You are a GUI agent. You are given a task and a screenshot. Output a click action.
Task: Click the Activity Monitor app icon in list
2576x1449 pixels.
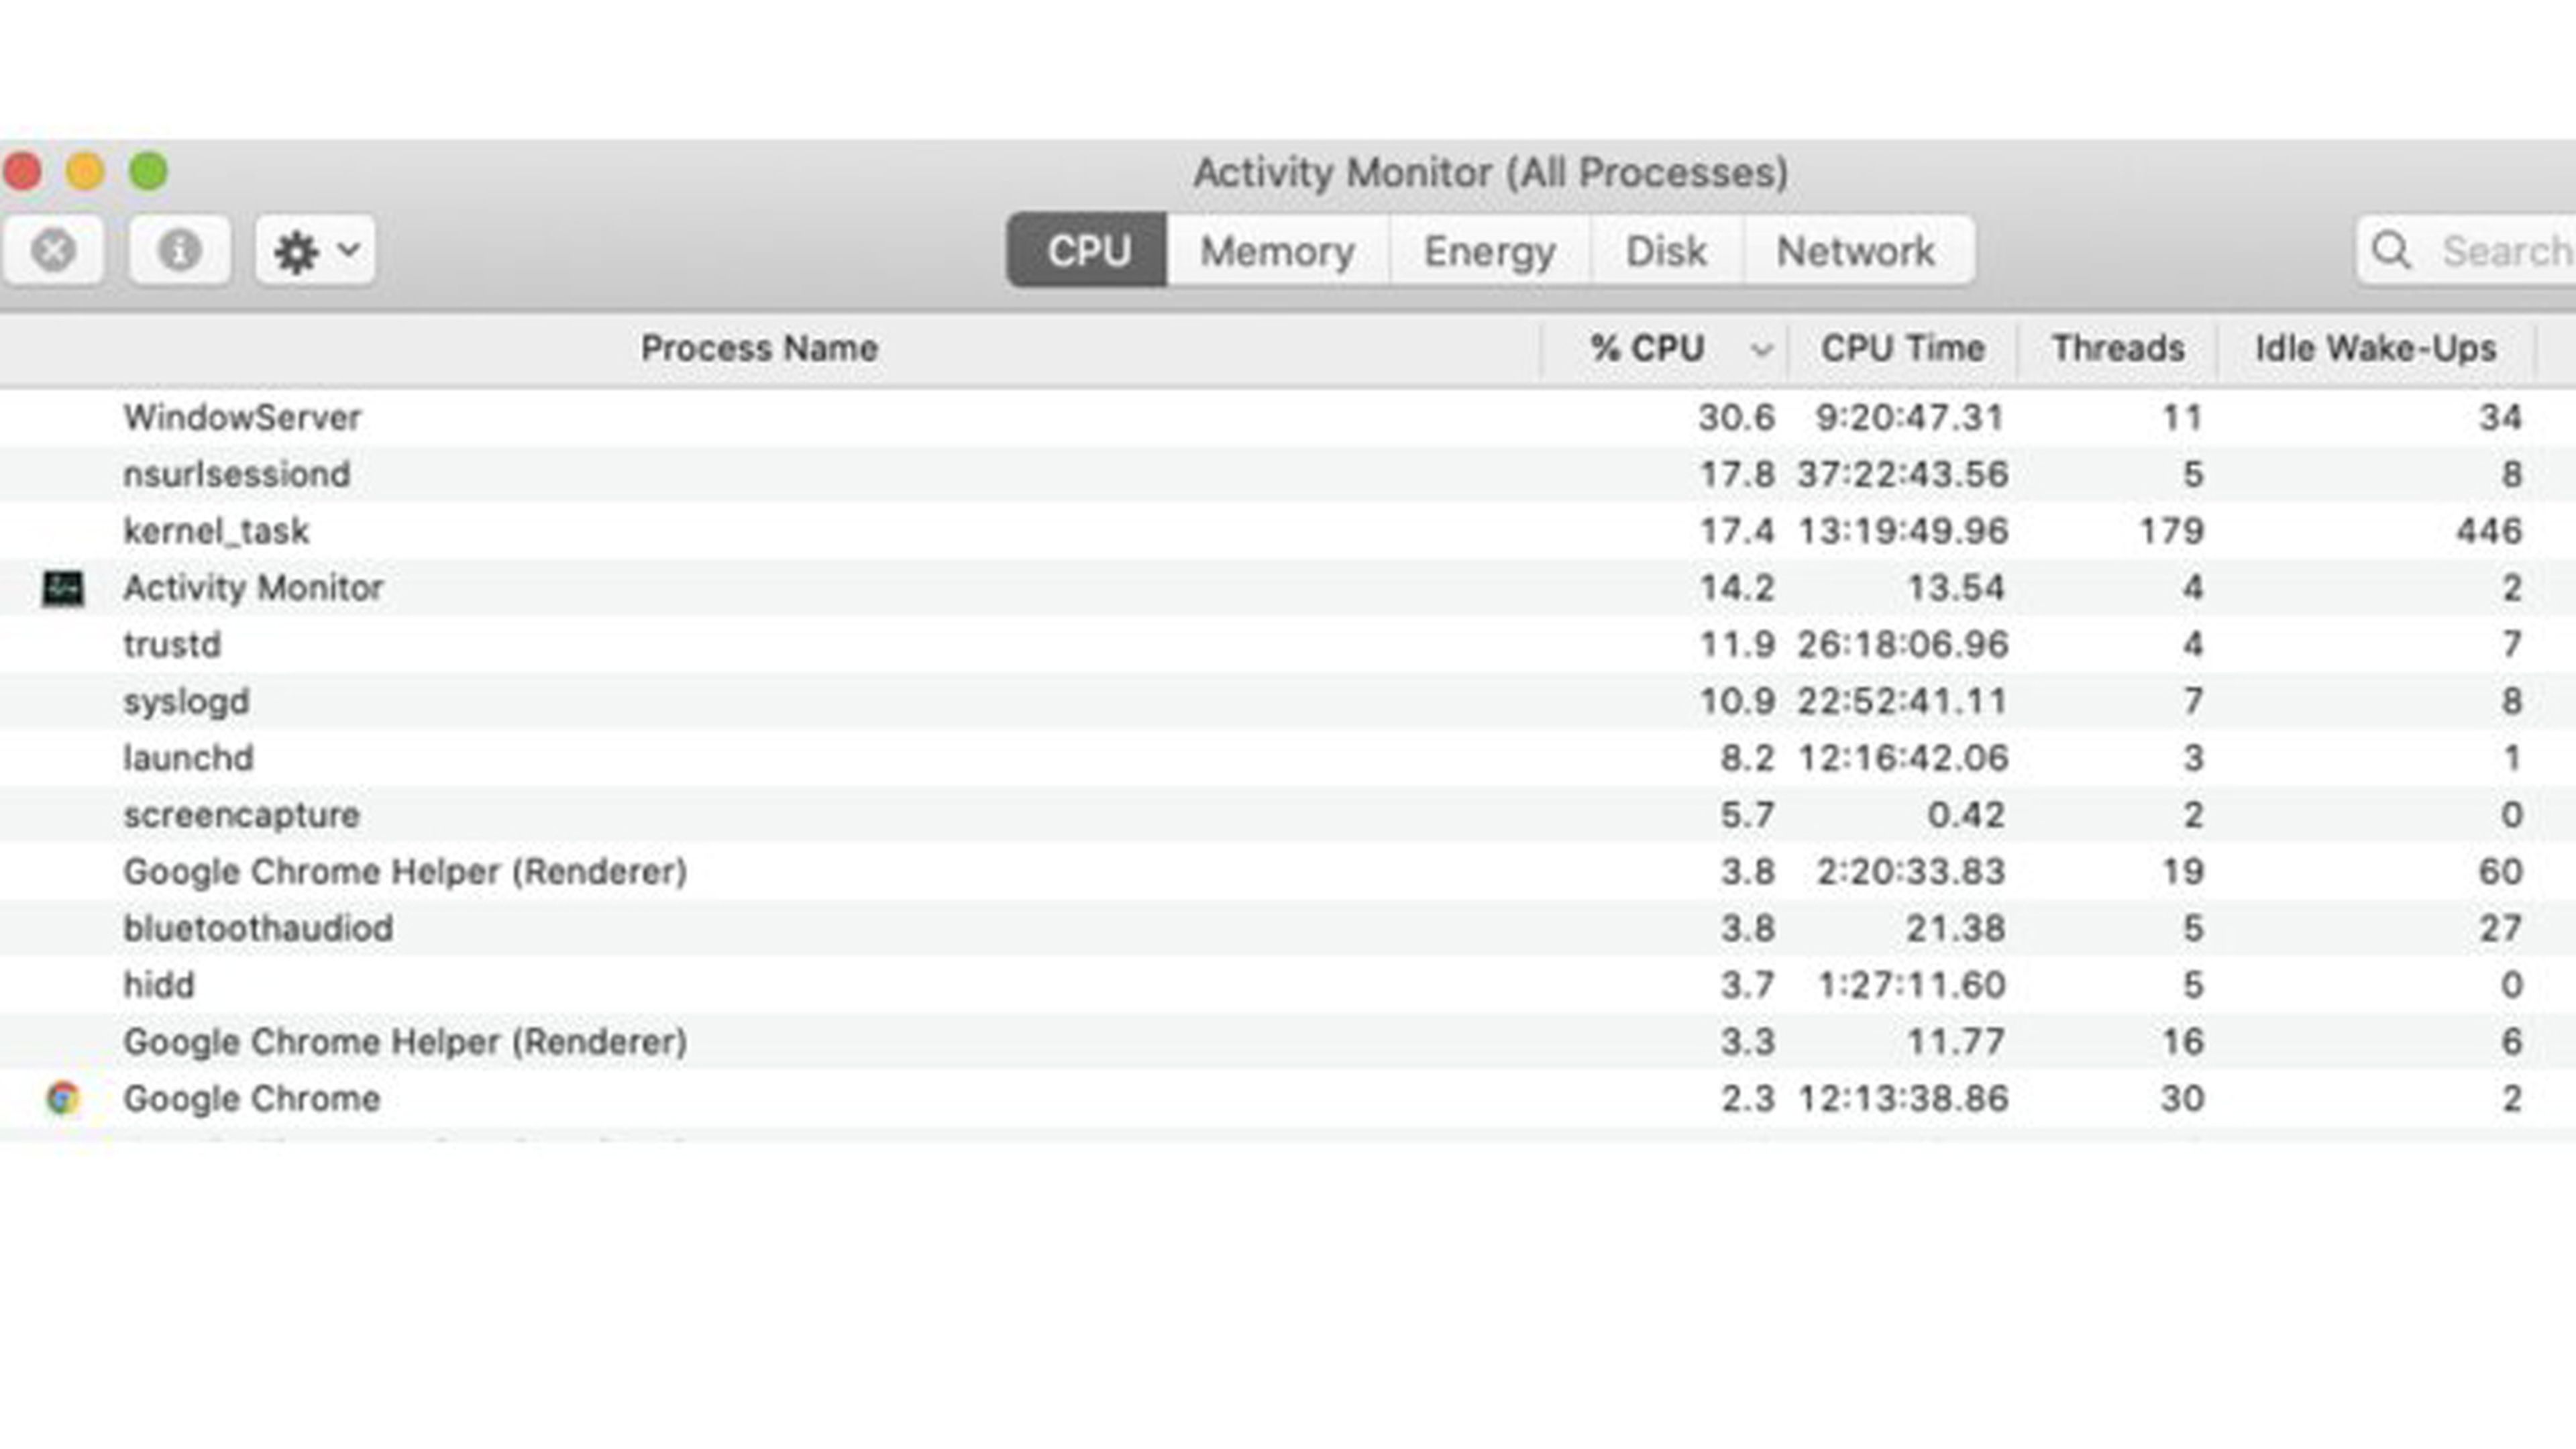(63, 588)
